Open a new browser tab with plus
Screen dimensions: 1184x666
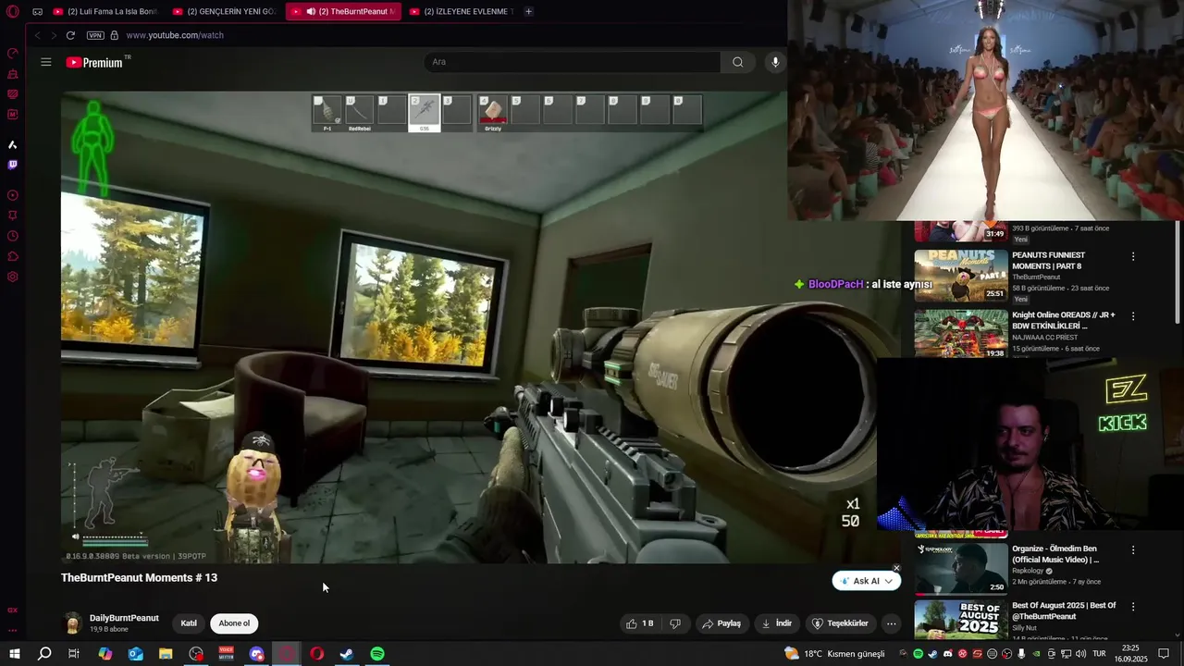528,12
